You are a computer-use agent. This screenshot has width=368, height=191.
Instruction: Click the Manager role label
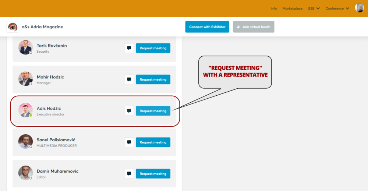pyautogui.click(x=43, y=83)
